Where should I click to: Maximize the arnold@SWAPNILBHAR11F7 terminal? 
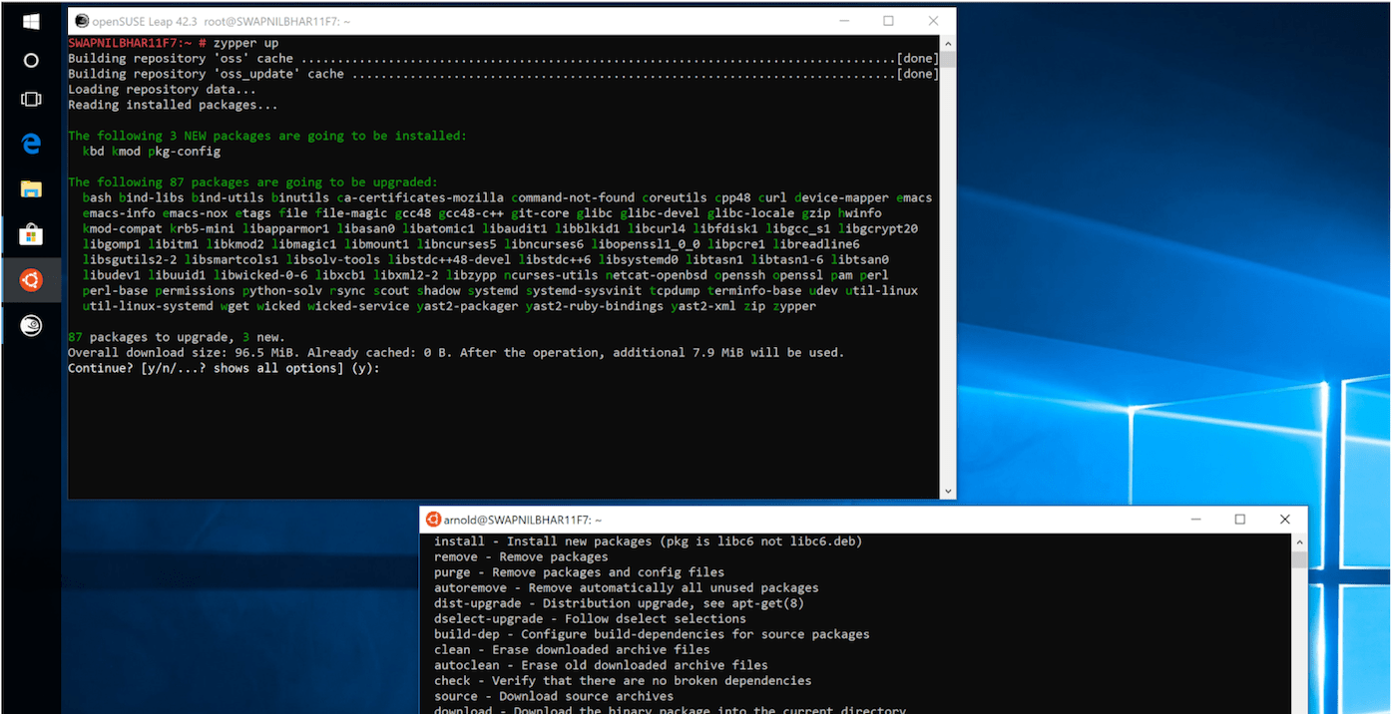click(x=1240, y=519)
